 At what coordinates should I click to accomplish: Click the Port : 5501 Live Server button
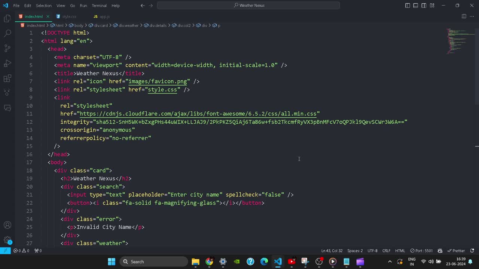421,251
